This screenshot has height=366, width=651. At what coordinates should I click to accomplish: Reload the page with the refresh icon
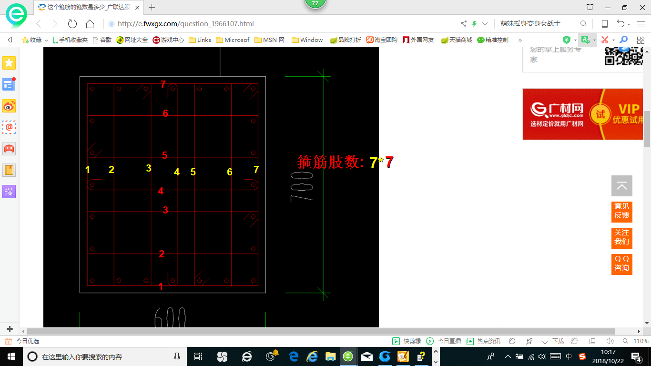pyautogui.click(x=72, y=24)
